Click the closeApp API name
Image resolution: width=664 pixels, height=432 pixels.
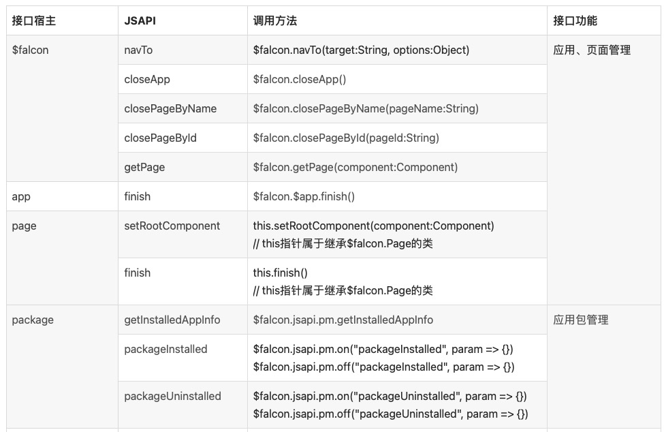tap(147, 79)
